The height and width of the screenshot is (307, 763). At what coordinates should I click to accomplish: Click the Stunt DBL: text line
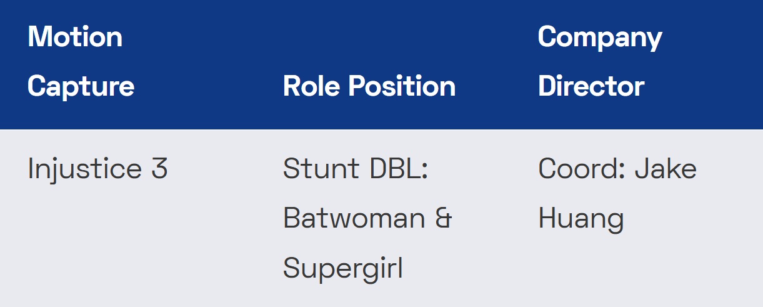[x=356, y=169]
